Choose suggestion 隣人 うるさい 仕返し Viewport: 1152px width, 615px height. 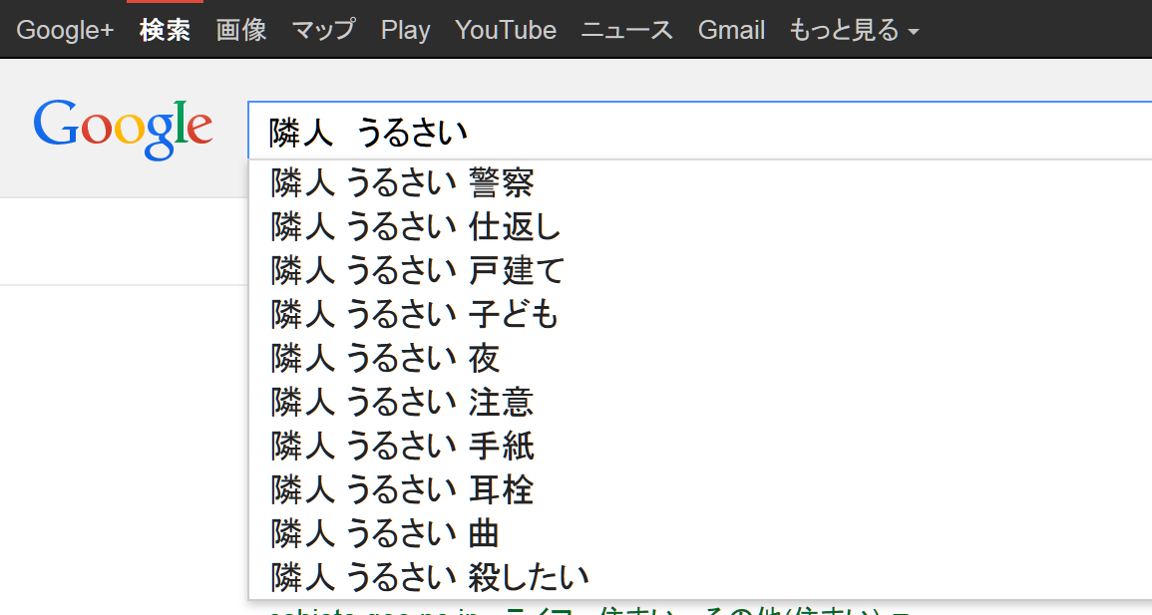417,227
